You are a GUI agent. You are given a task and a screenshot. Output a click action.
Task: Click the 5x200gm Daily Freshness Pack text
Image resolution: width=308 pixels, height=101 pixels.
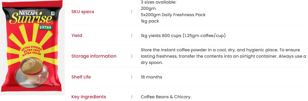tap(173, 15)
